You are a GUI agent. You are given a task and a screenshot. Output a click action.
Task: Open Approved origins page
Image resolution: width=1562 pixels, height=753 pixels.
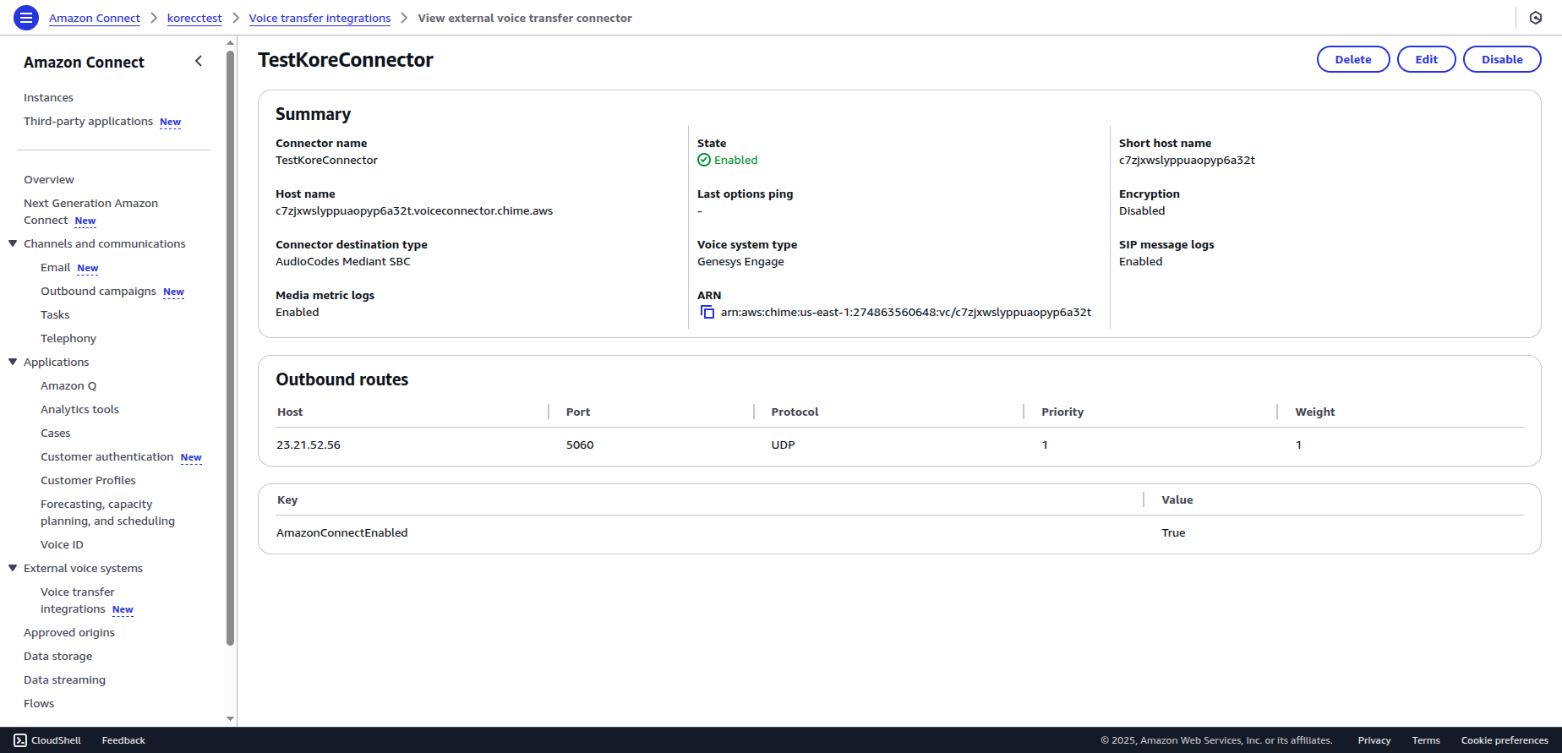(69, 633)
